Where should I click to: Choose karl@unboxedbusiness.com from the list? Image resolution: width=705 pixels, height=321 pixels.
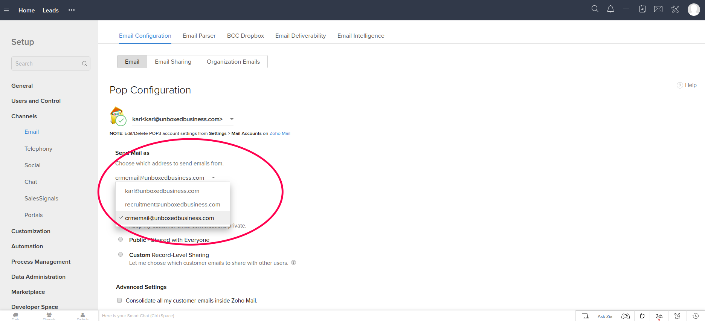(x=173, y=191)
